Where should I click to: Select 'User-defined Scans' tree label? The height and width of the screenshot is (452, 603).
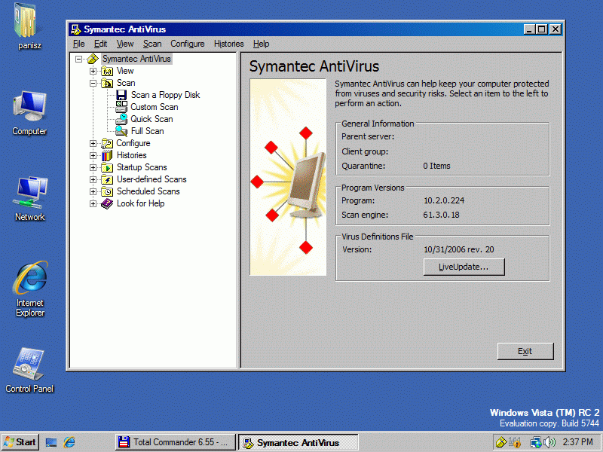point(152,179)
